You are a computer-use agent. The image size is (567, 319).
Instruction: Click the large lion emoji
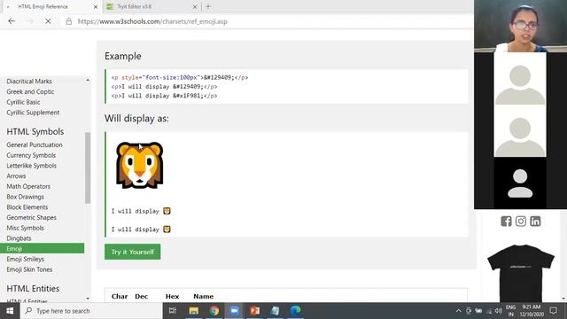click(140, 165)
